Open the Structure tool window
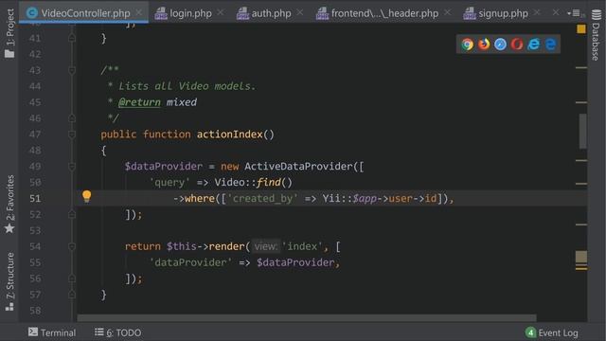This screenshot has width=606, height=341. point(9,281)
